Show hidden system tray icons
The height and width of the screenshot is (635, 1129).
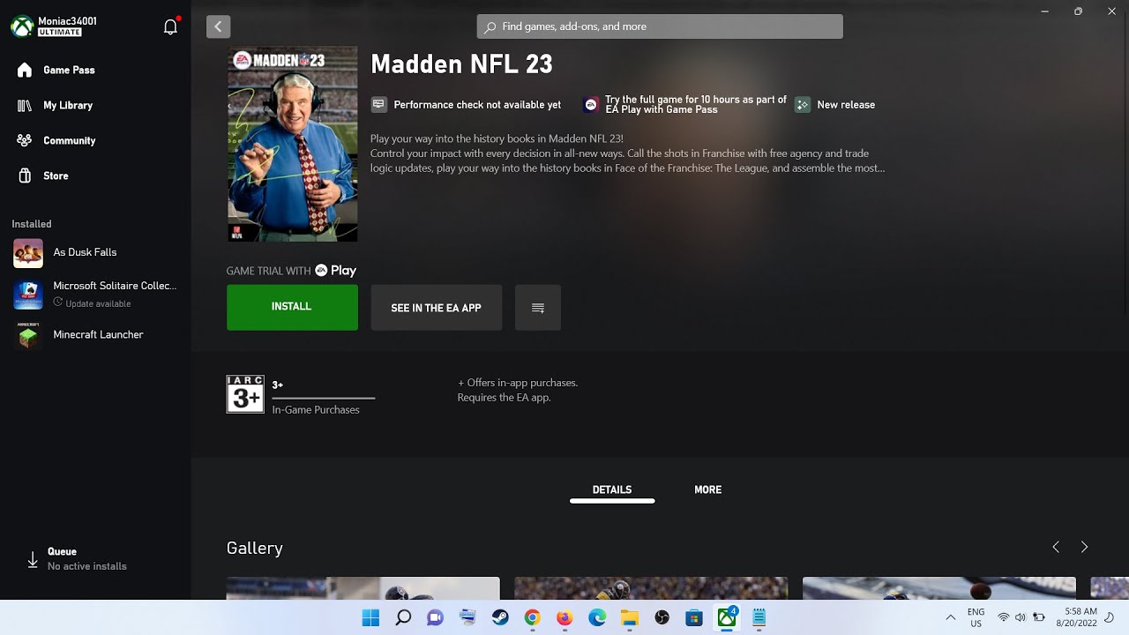coord(950,617)
